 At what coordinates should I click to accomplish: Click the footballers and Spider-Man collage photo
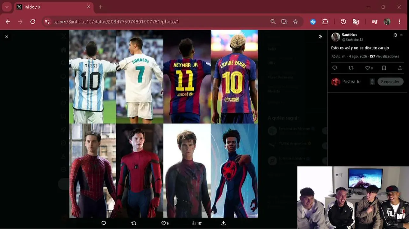point(163,124)
